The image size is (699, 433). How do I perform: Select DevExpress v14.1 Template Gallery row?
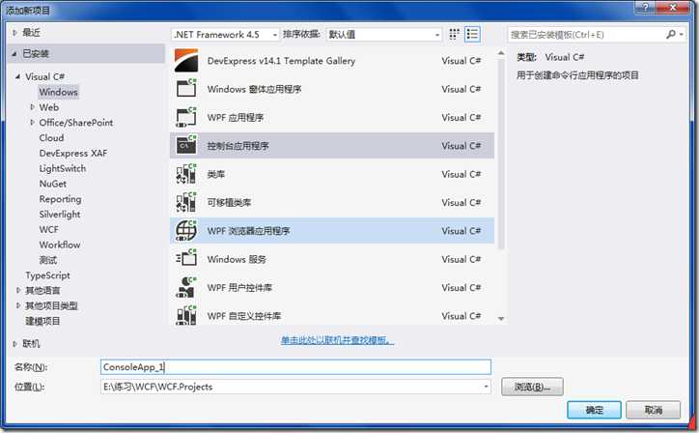pos(332,60)
